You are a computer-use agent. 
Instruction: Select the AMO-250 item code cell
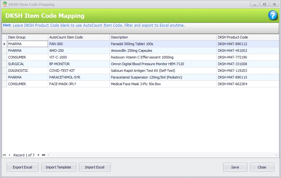79,51
